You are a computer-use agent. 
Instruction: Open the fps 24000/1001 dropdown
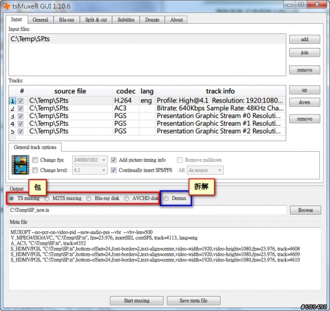coord(90,160)
